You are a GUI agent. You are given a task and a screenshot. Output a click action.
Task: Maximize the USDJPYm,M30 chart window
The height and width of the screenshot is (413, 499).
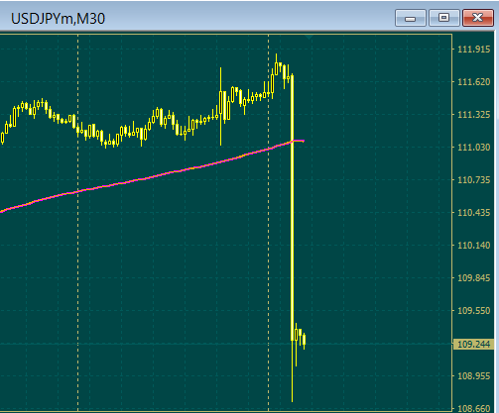[x=444, y=18]
